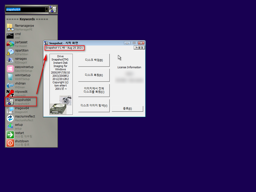Viewport: 256px width, 192px height.
Task: Click the Snapshot title bar app icon
Action: tap(46, 43)
